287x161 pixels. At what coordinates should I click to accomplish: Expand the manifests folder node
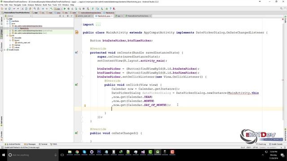[7, 21]
